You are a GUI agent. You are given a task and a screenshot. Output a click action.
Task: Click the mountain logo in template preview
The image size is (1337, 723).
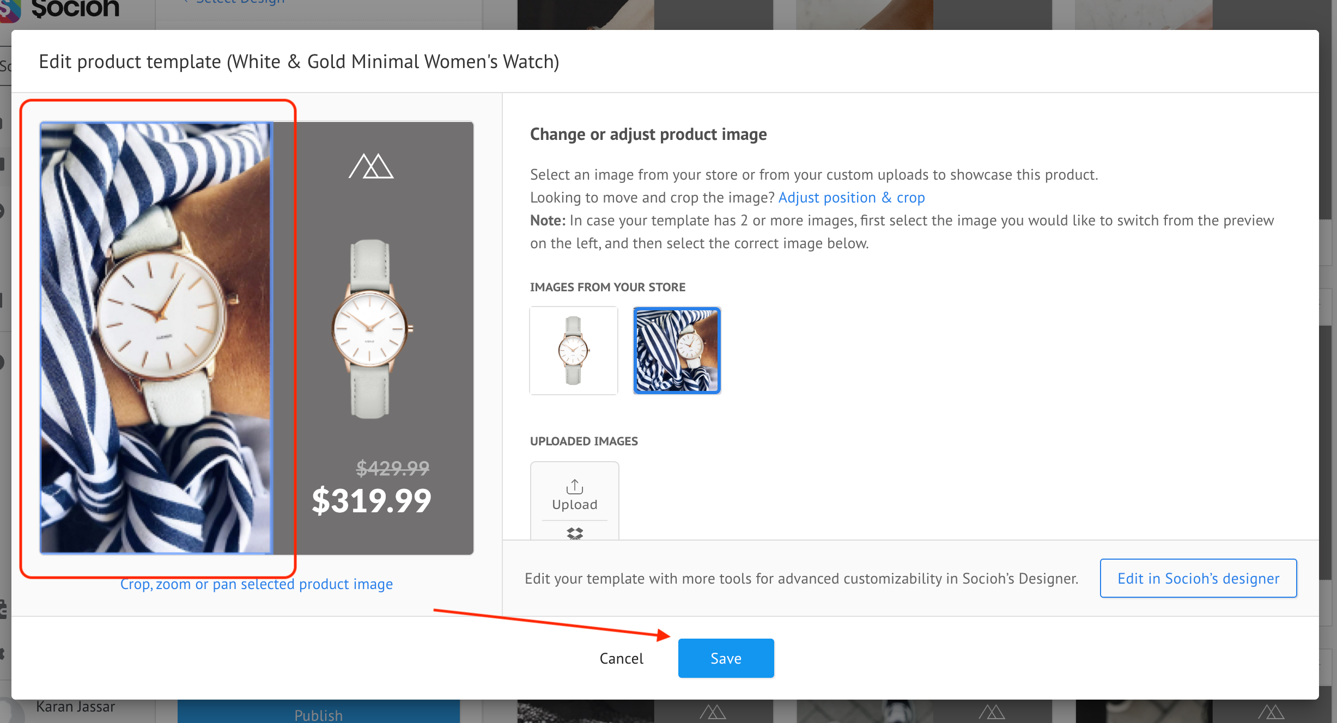coord(371,166)
